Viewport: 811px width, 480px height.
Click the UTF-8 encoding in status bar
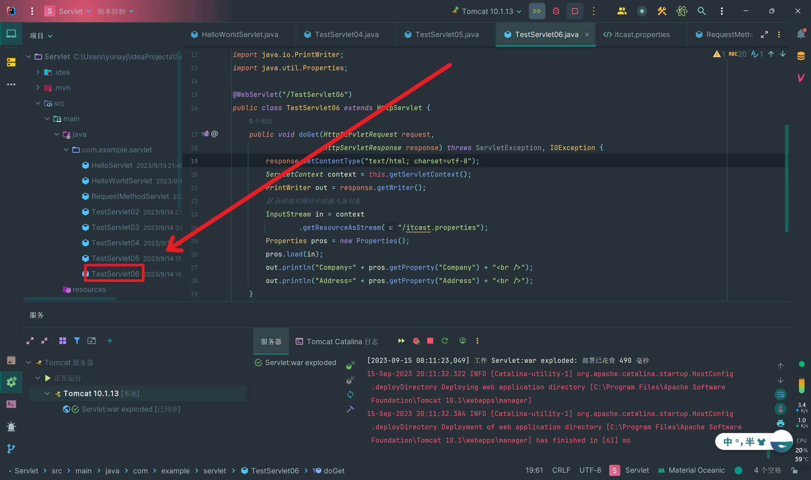click(x=590, y=470)
